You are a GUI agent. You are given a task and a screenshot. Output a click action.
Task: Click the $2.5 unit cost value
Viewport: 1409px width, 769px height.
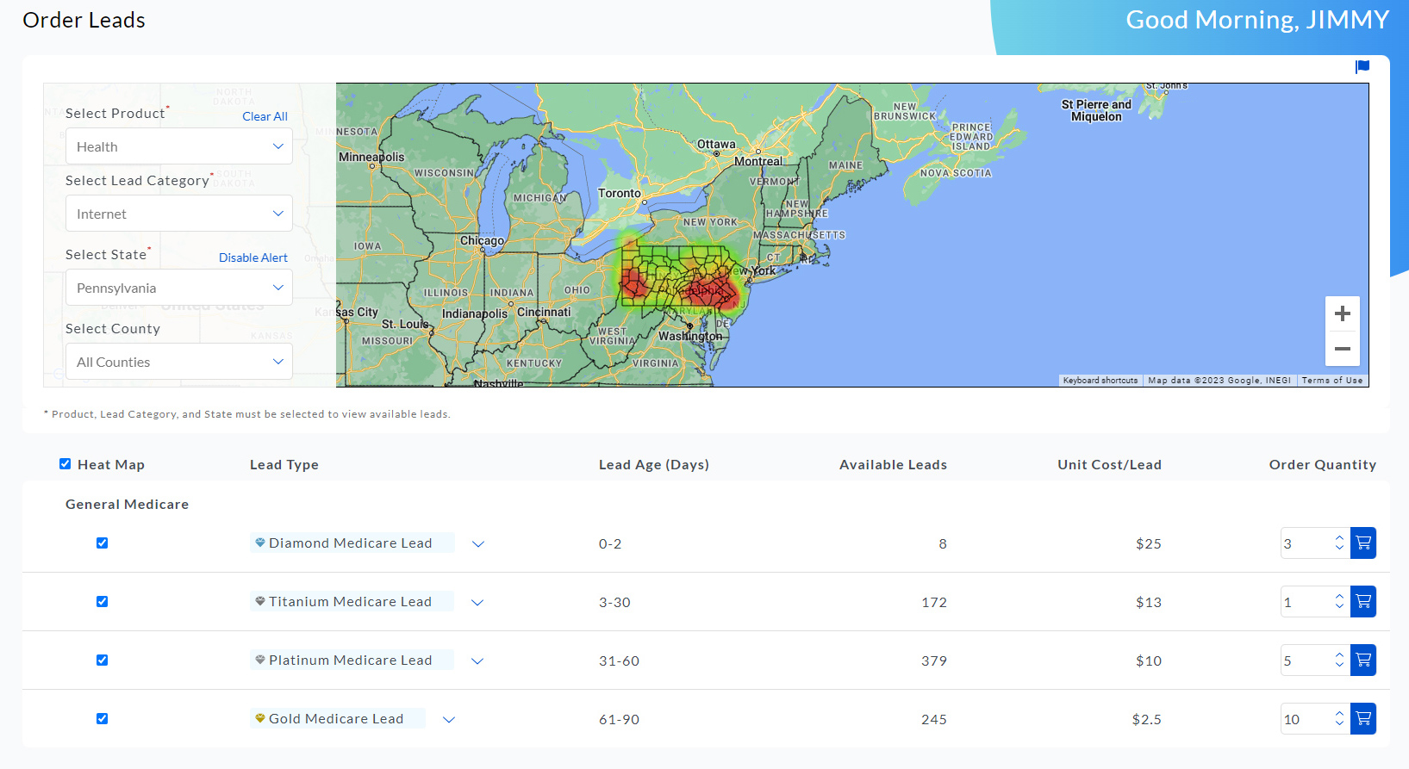tap(1147, 720)
